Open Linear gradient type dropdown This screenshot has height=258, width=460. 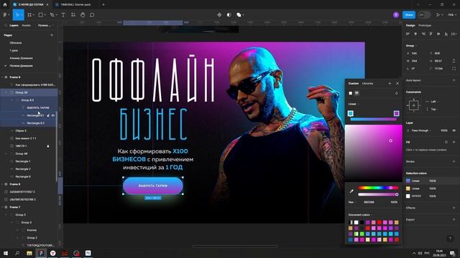pyautogui.click(x=354, y=104)
